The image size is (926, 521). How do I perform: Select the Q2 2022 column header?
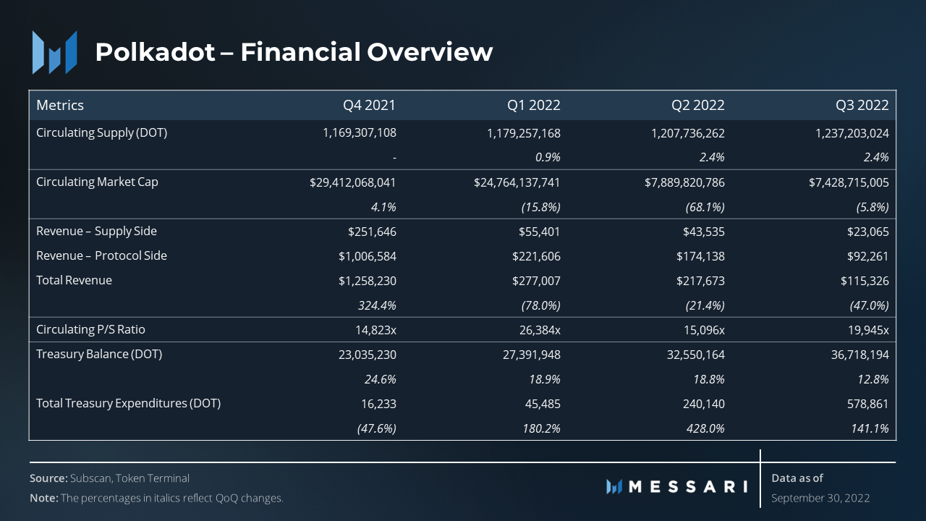(697, 105)
